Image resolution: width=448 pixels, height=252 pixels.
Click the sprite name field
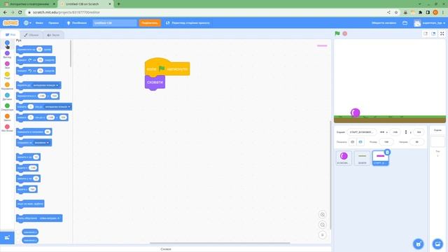pos(361,132)
